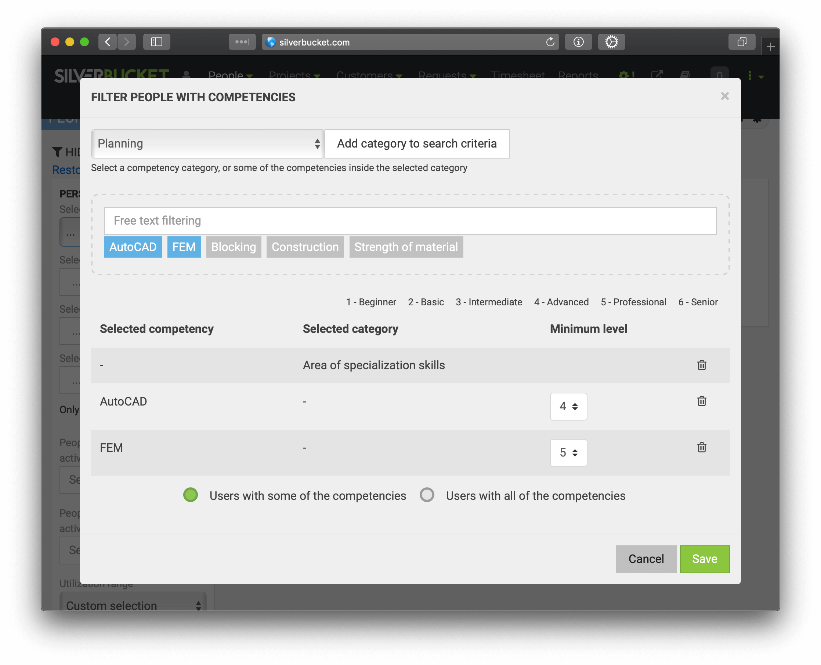Click the site info icon
This screenshot has height=665, width=821.
pyautogui.click(x=578, y=42)
